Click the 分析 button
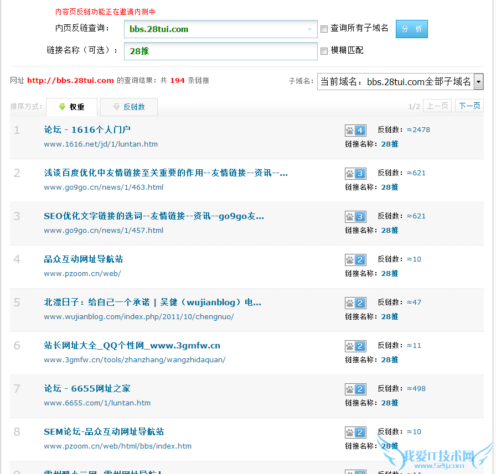Screen dimensions: 496x474 [x=411, y=29]
